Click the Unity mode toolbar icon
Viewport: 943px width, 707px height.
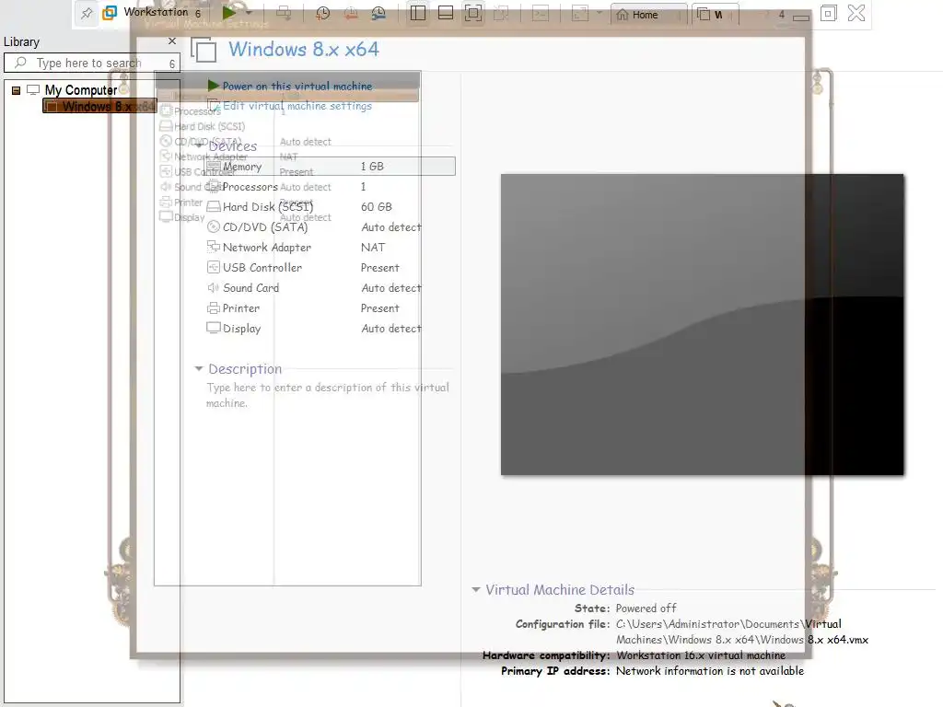click(501, 13)
